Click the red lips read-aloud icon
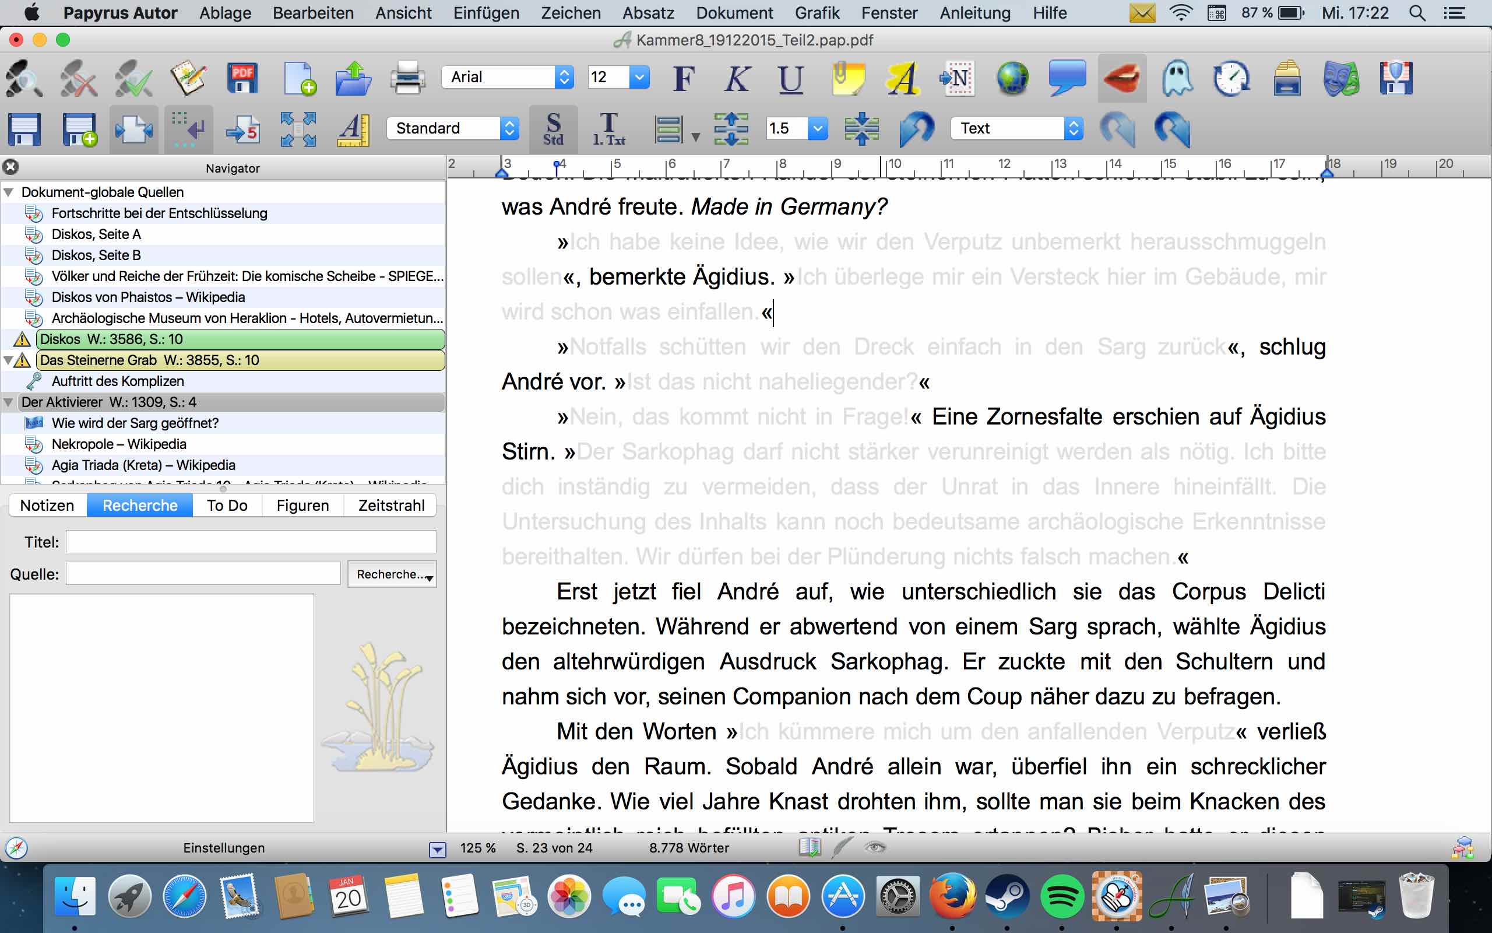 (x=1121, y=78)
